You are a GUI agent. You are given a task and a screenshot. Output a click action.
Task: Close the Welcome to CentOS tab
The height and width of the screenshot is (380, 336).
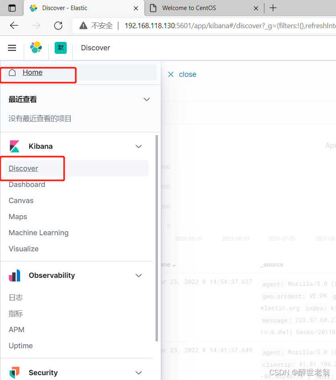pos(256,8)
